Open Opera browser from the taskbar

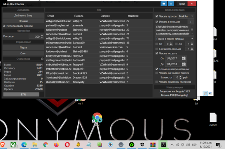(x=67, y=145)
